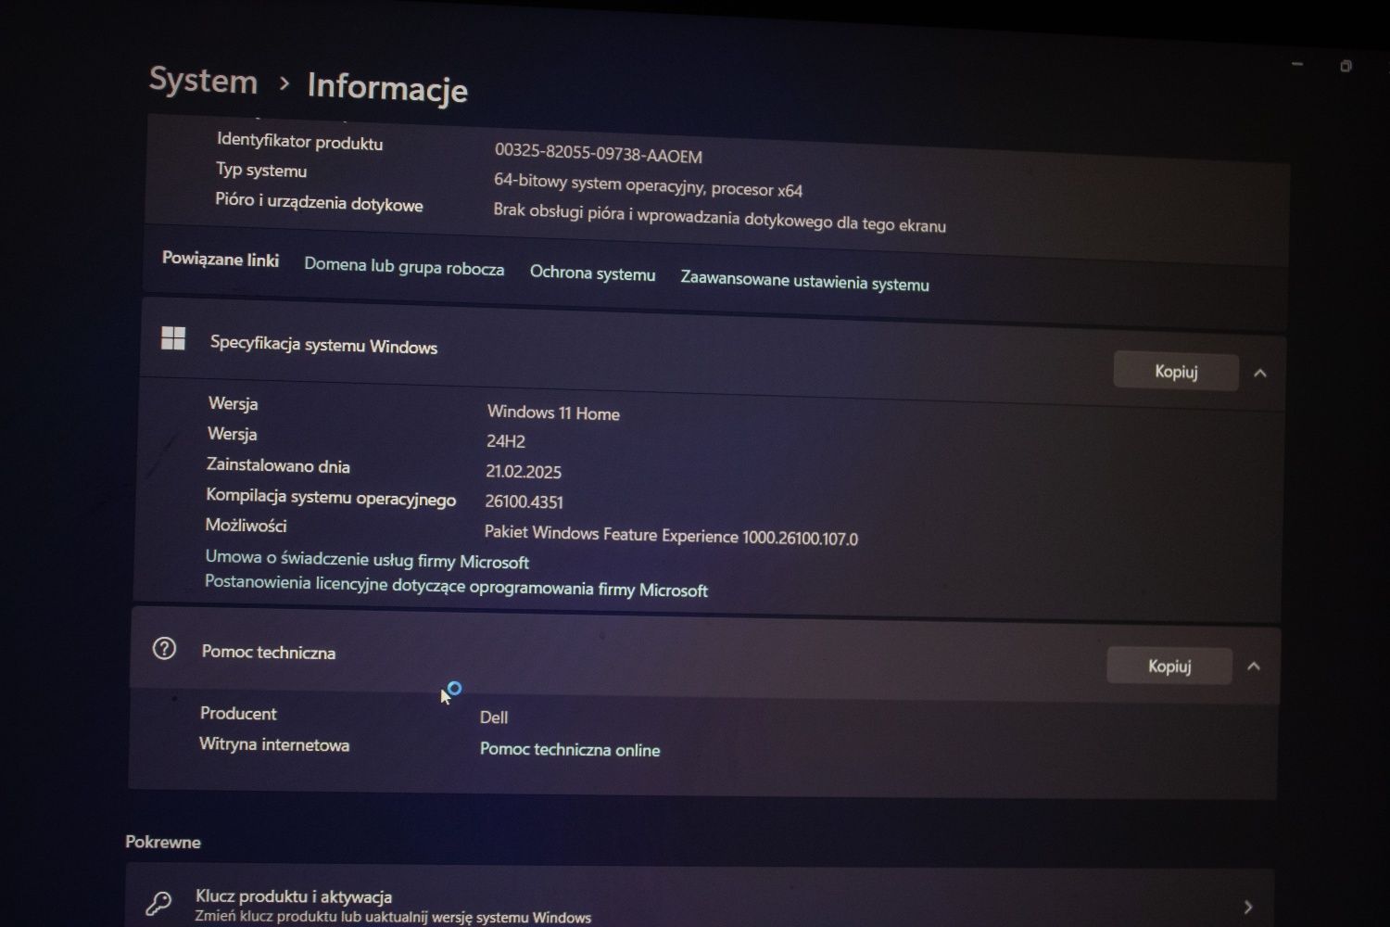Image resolution: width=1390 pixels, height=927 pixels.
Task: Click the Pomoc techniczna question mark icon
Action: coord(164,648)
